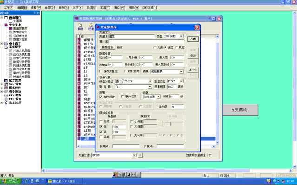Image resolution: width=297 pixels, height=185 pixels.
Task: Open 报警记录配置 in the tree
Action: [x=21, y=58]
